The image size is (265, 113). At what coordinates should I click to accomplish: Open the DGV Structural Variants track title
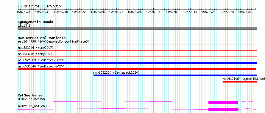tap(42, 38)
